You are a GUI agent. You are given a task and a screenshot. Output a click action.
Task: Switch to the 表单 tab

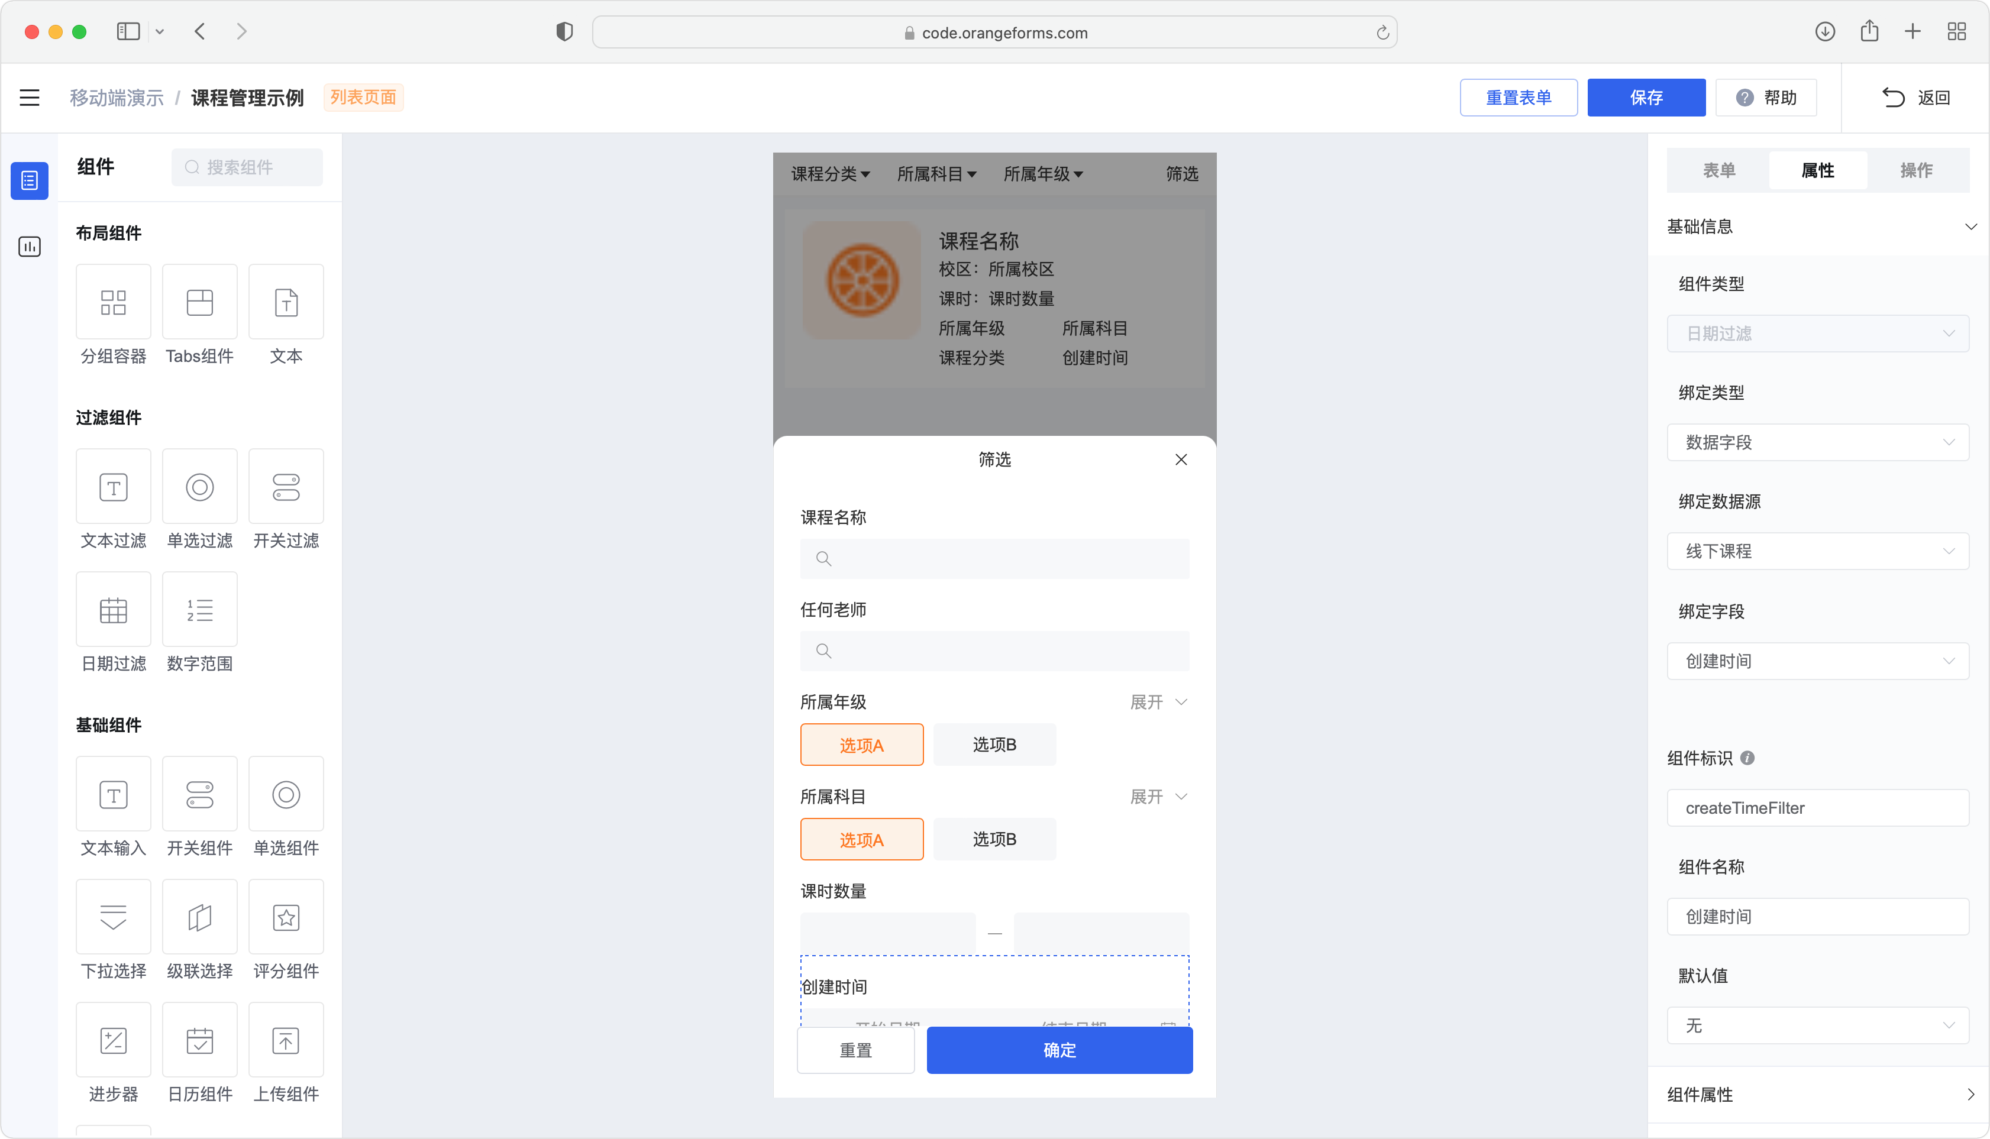1718,170
